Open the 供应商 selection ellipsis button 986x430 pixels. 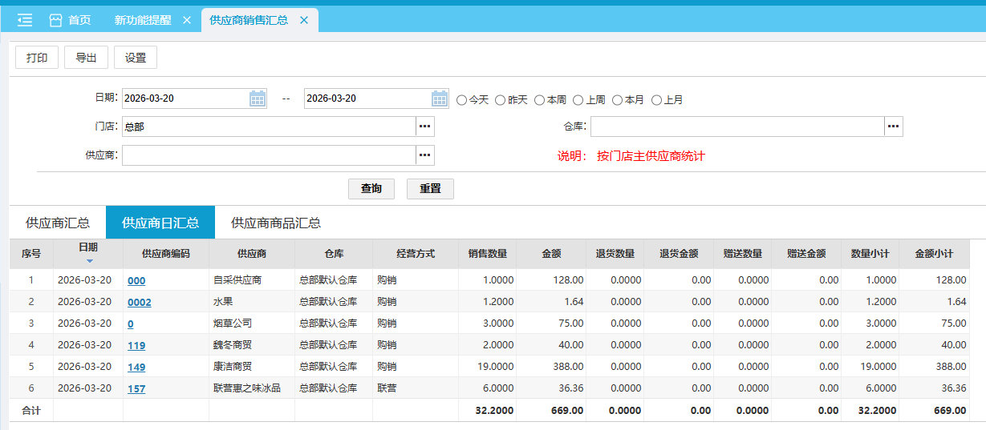(424, 155)
